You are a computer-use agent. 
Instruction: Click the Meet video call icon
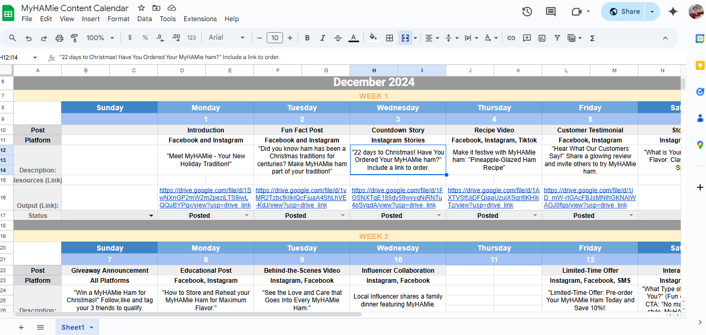click(576, 12)
